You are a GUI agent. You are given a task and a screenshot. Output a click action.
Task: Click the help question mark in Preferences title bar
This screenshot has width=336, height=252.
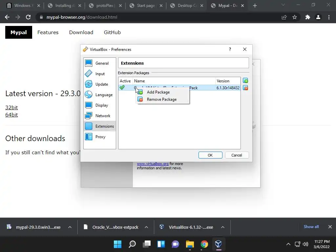pyautogui.click(x=230, y=49)
